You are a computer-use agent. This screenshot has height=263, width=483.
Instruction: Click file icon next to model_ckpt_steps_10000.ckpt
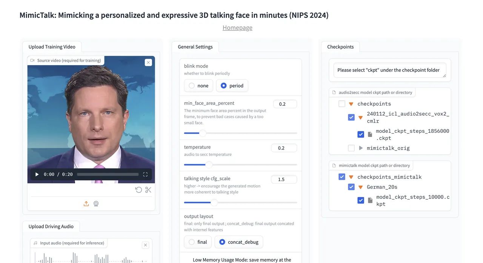pos(370,200)
